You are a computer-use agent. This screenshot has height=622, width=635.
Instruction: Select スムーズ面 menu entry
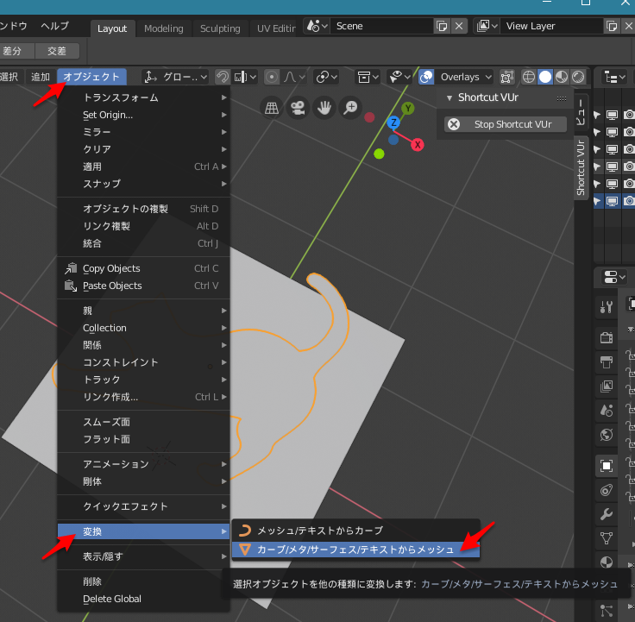[143, 422]
